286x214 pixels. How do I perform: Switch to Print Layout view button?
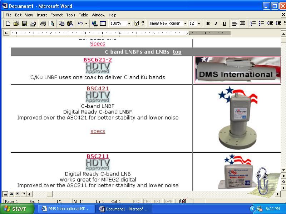[x=18, y=194]
